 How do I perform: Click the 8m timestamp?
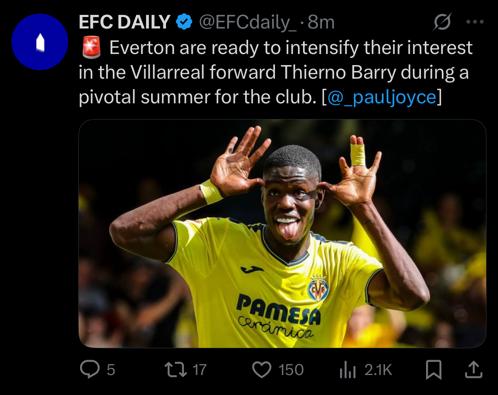[321, 22]
